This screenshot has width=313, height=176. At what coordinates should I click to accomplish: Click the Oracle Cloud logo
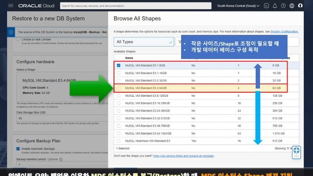coord(36,6)
